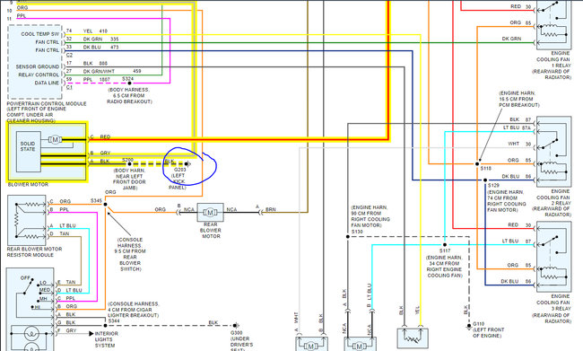Viewport: 583px width, 351px height.
Task: Click the SOLID STATE box in blower motor
Action: click(x=29, y=152)
